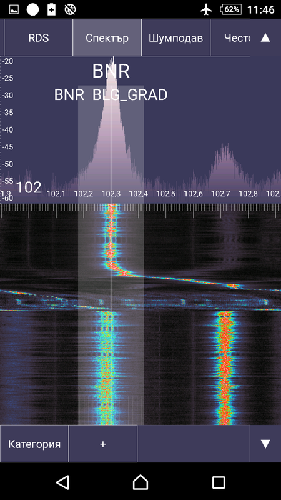Tap the -20 dB level label
Viewport: 281px width, 500px height.
[8, 61]
